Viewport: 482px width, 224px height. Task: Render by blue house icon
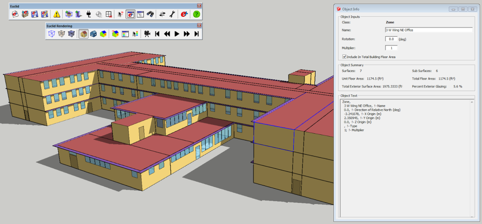[93, 34]
